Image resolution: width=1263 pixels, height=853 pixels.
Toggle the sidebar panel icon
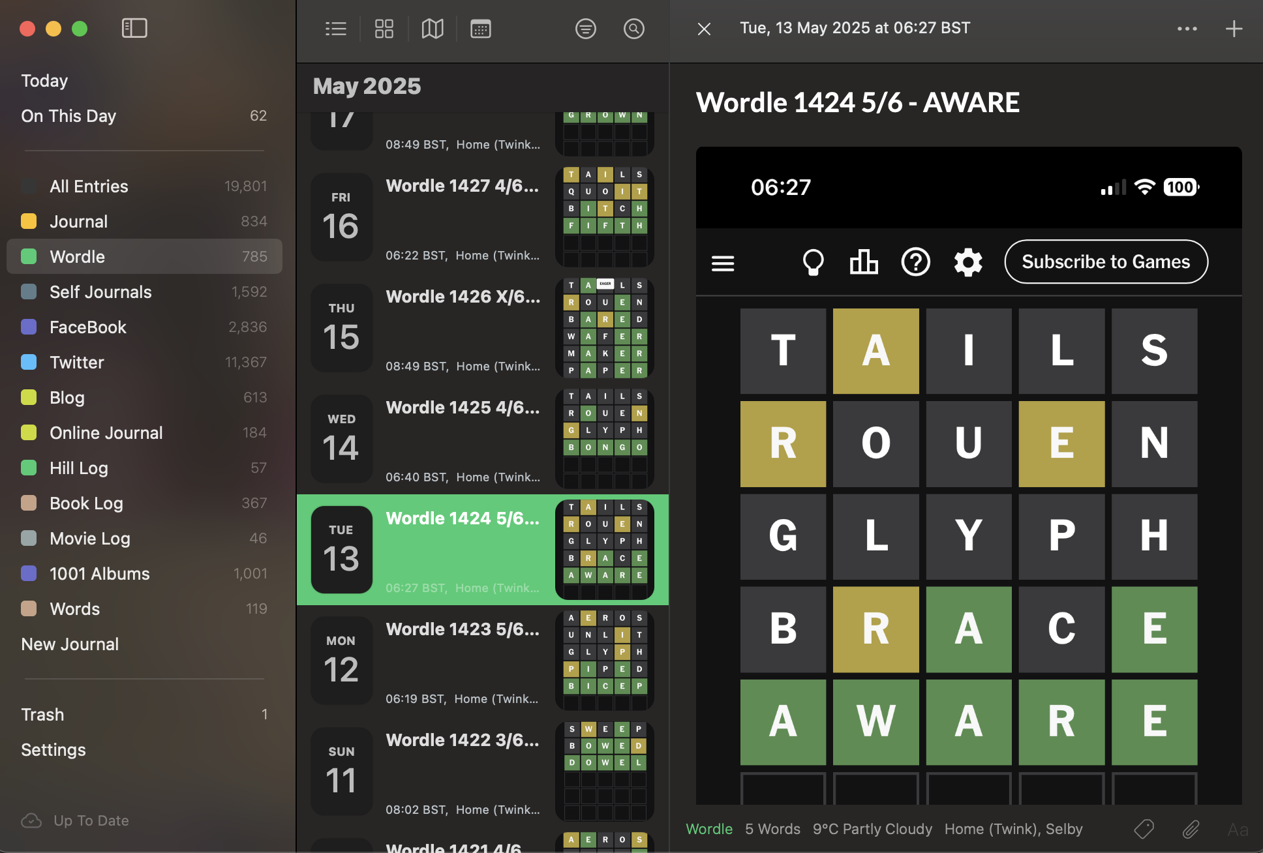click(x=134, y=28)
